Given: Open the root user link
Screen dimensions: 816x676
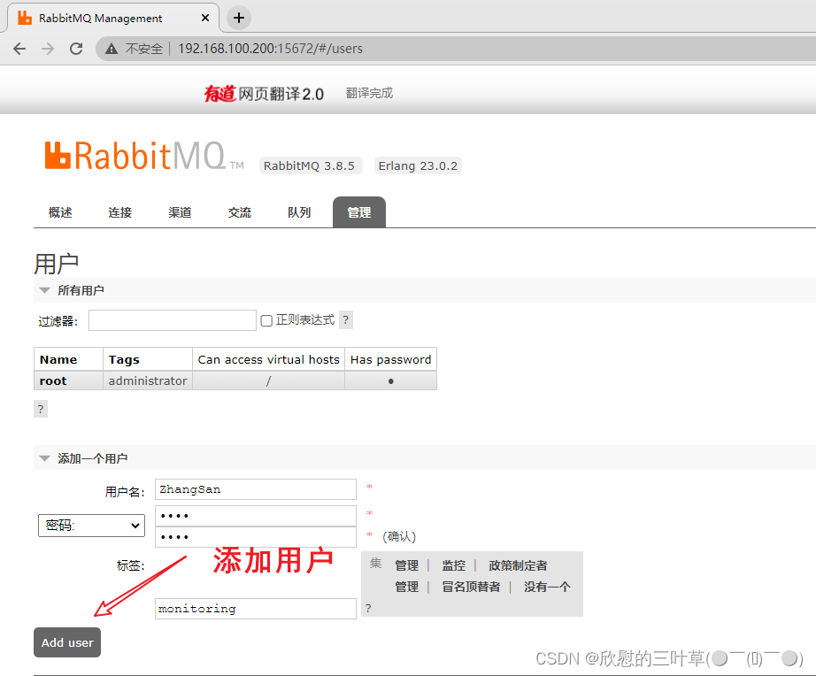Looking at the screenshot, I should (53, 381).
